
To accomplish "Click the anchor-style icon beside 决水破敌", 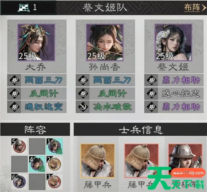I will 83,107.
